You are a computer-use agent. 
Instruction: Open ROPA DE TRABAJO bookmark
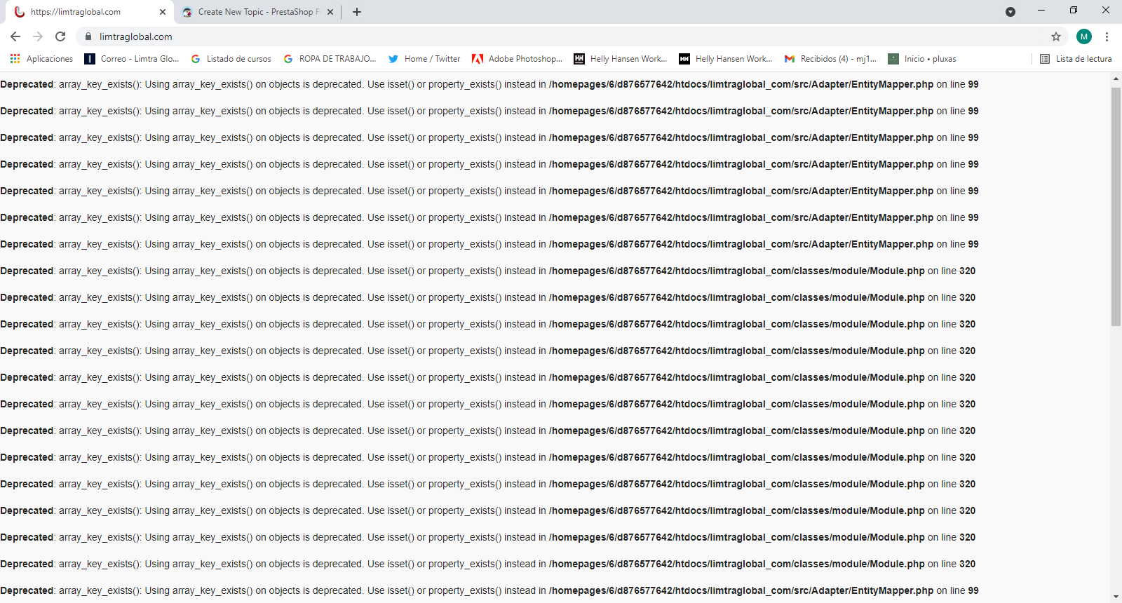pyautogui.click(x=330, y=59)
